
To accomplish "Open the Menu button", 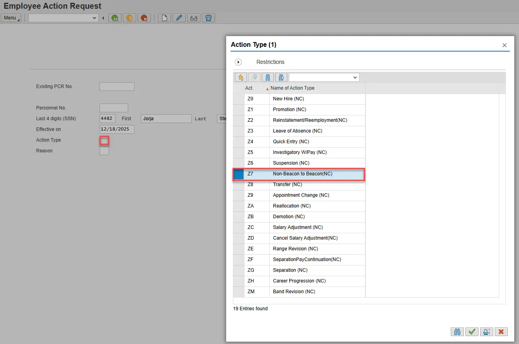I will pos(11,18).
